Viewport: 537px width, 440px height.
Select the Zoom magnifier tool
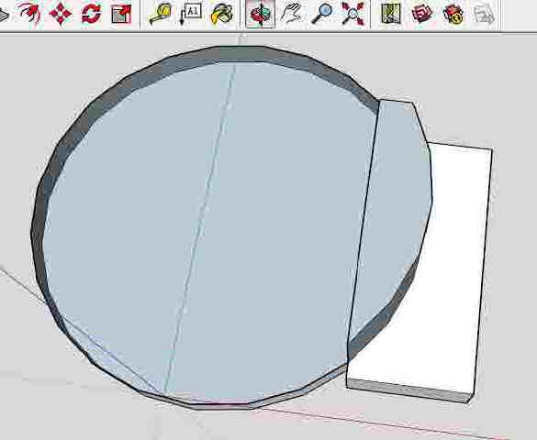point(322,14)
